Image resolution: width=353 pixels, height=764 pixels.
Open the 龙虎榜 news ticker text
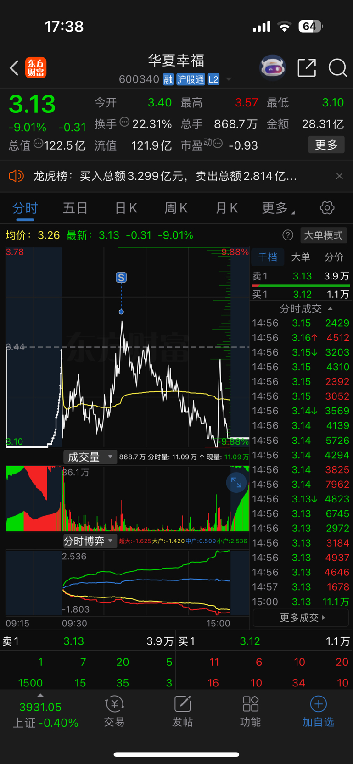(165, 176)
